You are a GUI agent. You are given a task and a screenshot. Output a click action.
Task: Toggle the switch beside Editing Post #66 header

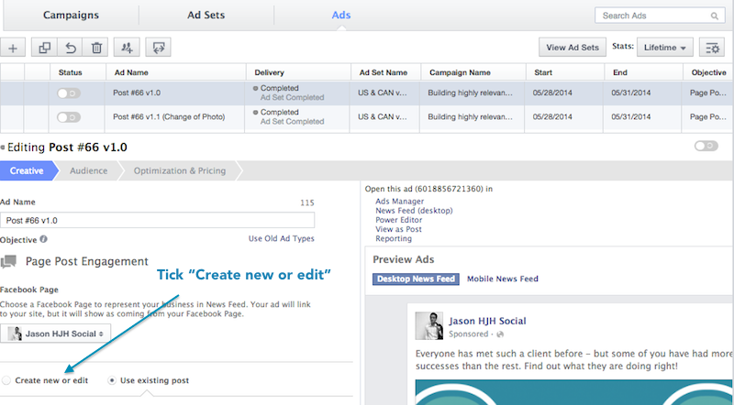point(706,146)
